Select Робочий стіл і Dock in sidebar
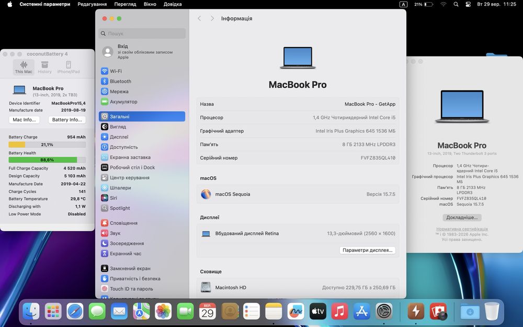Viewport: 523px width, 327px height. point(142,167)
